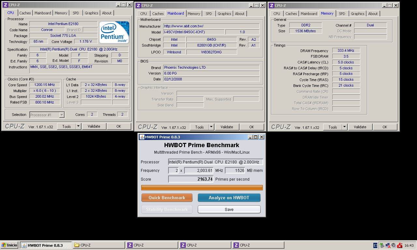Click the Frequency field showing 2,003.61

(199, 170)
